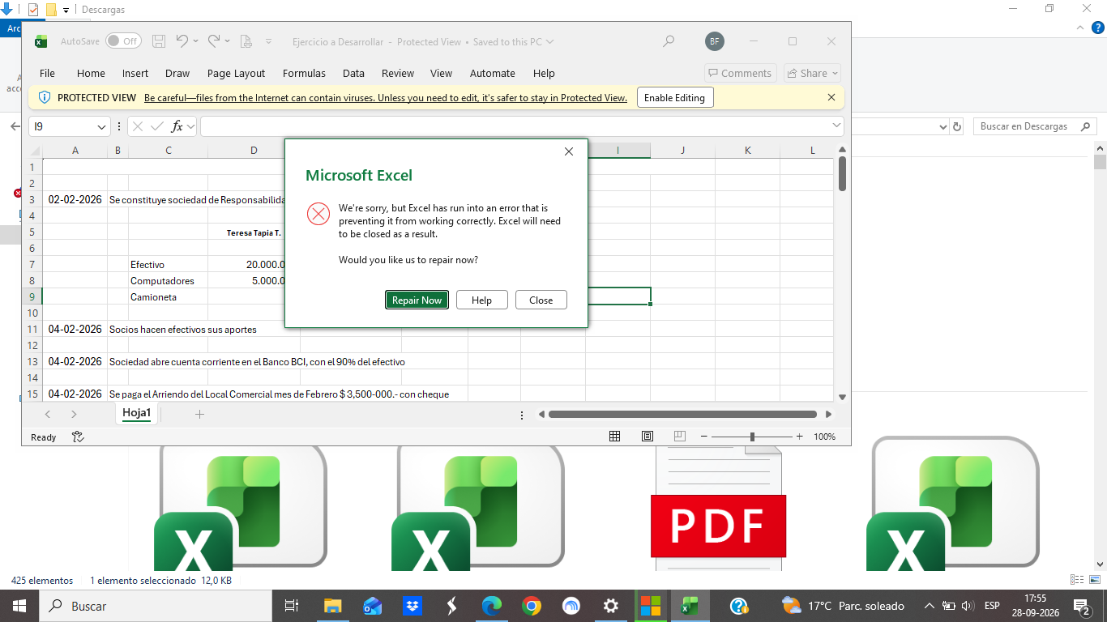The height and width of the screenshot is (622, 1107).
Task: Open the Insert ribbon tab
Action: click(x=135, y=73)
